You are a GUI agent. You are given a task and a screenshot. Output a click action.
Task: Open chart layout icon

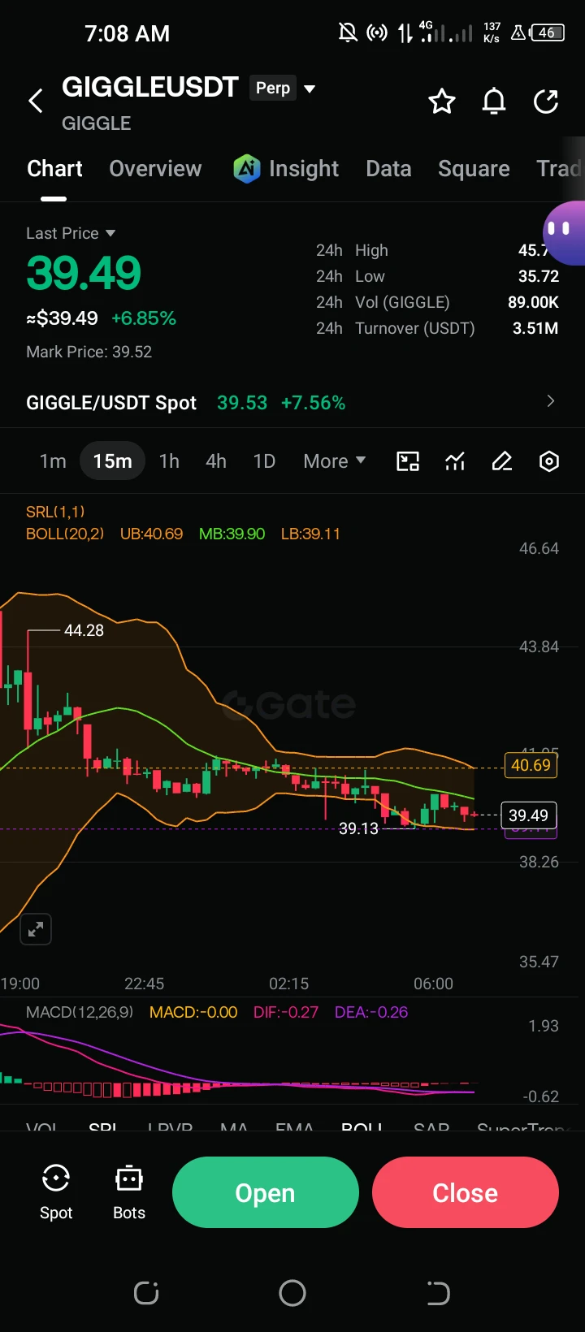[x=408, y=461]
